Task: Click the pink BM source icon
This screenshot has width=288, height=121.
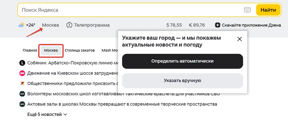Action: tap(22, 73)
